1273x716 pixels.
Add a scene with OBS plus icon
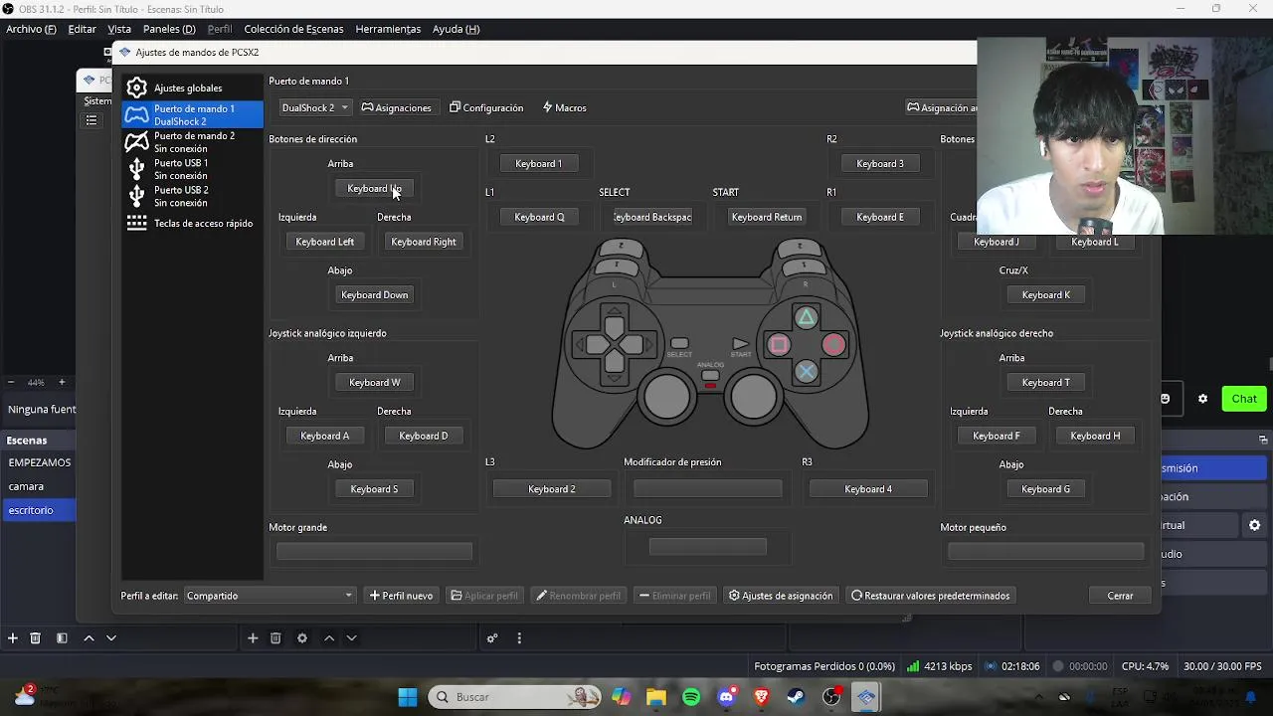(x=13, y=638)
